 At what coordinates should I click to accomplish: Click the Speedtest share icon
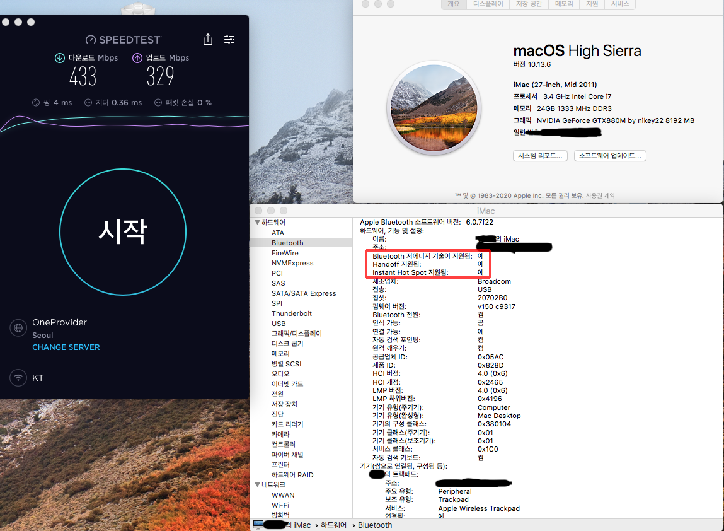pyautogui.click(x=208, y=39)
